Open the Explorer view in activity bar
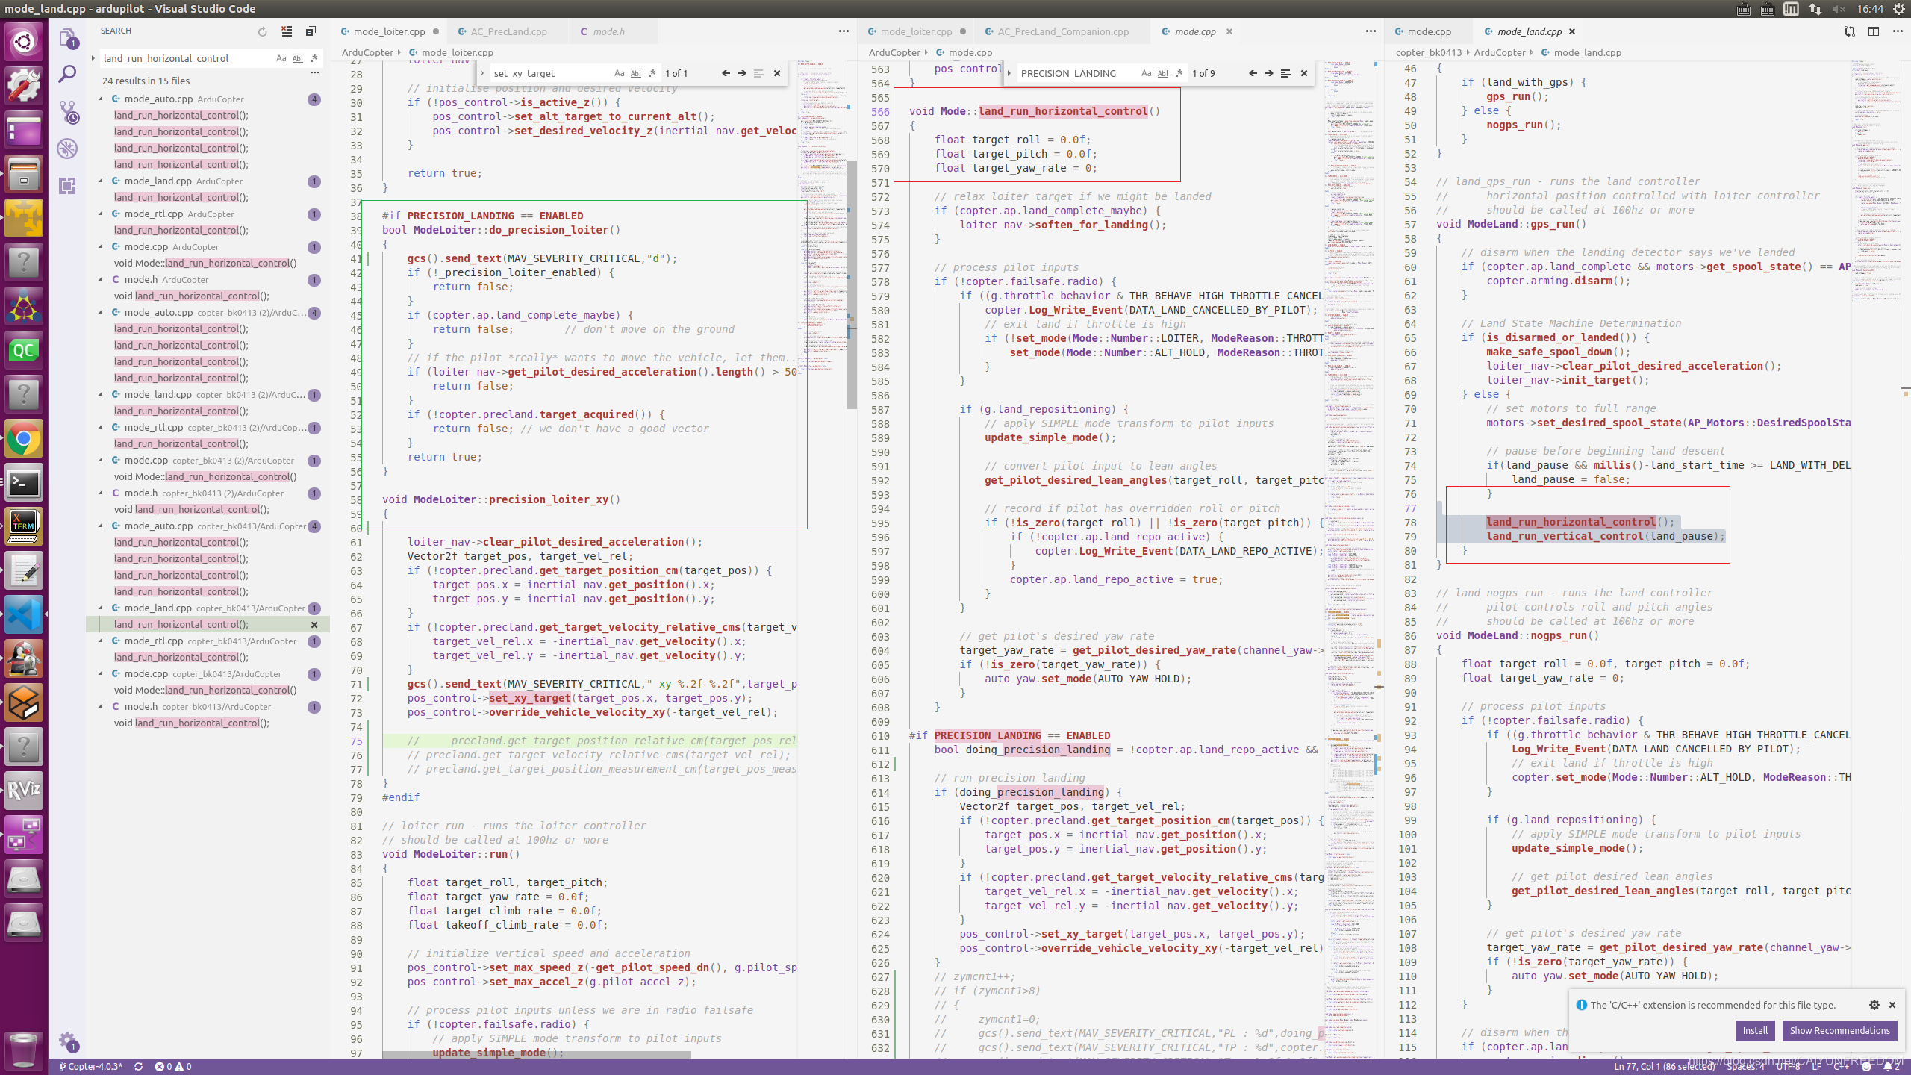 (67, 37)
